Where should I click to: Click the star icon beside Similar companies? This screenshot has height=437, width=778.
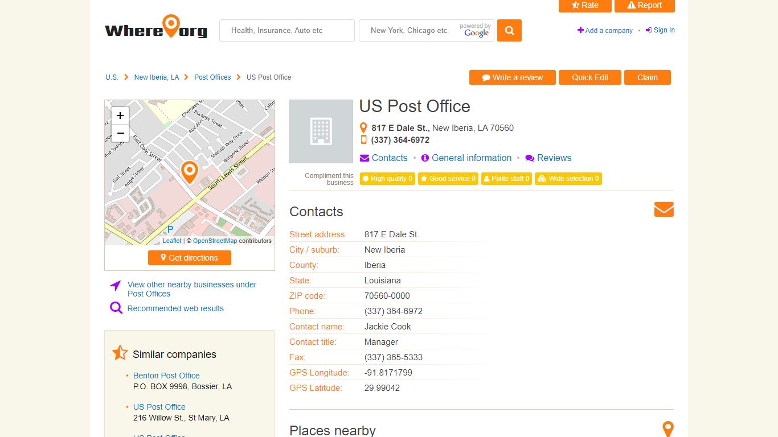[120, 353]
